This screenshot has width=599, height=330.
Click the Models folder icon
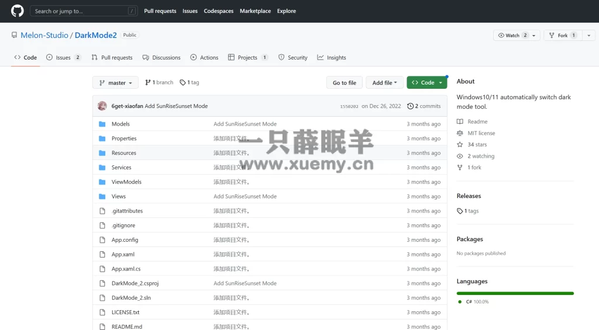tap(102, 124)
